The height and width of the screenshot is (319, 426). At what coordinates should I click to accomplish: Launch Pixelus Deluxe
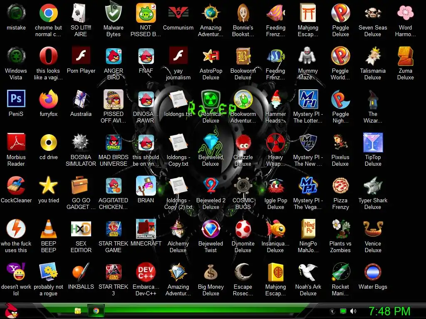coord(340,142)
